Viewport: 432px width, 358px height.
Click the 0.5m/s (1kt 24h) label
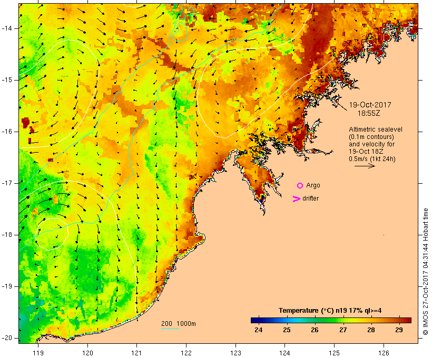[x=372, y=159]
